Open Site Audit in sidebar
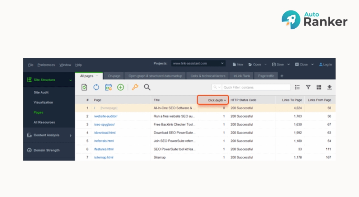The height and width of the screenshot is (197, 359). pos(41,92)
